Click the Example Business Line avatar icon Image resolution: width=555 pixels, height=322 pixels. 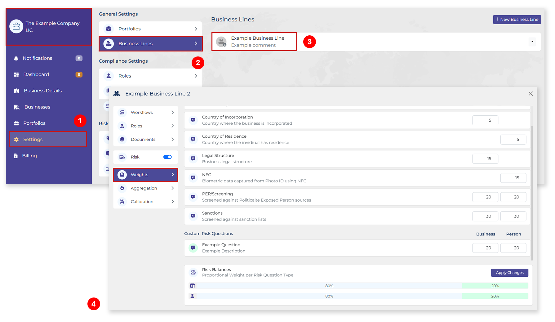tap(221, 42)
